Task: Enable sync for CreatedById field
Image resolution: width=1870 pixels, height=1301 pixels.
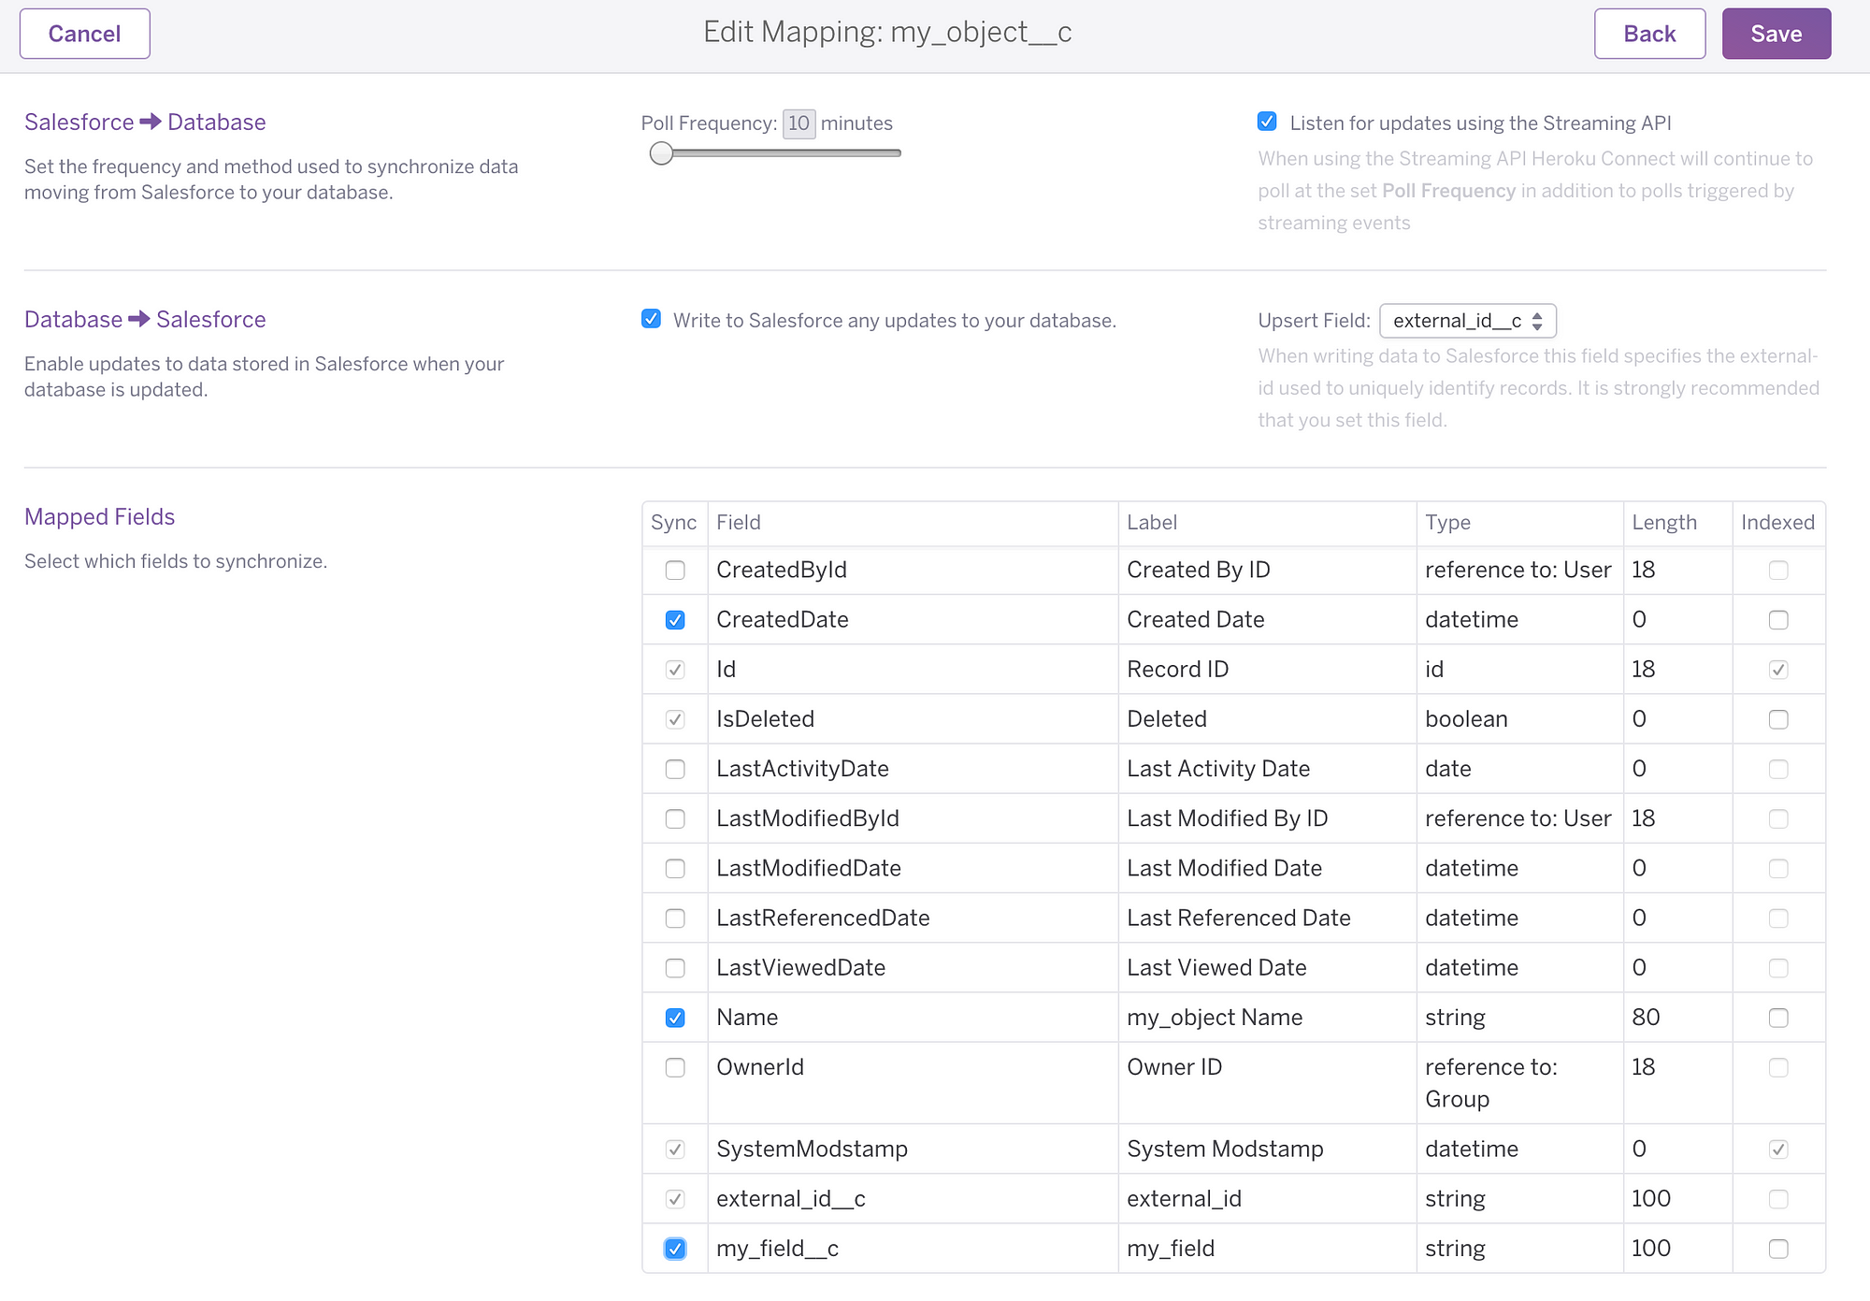Action: (675, 571)
